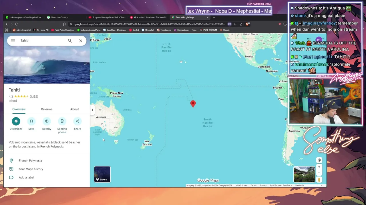The image size is (366, 205).
Task: Open the Claude bookmark
Action: (x=224, y=30)
